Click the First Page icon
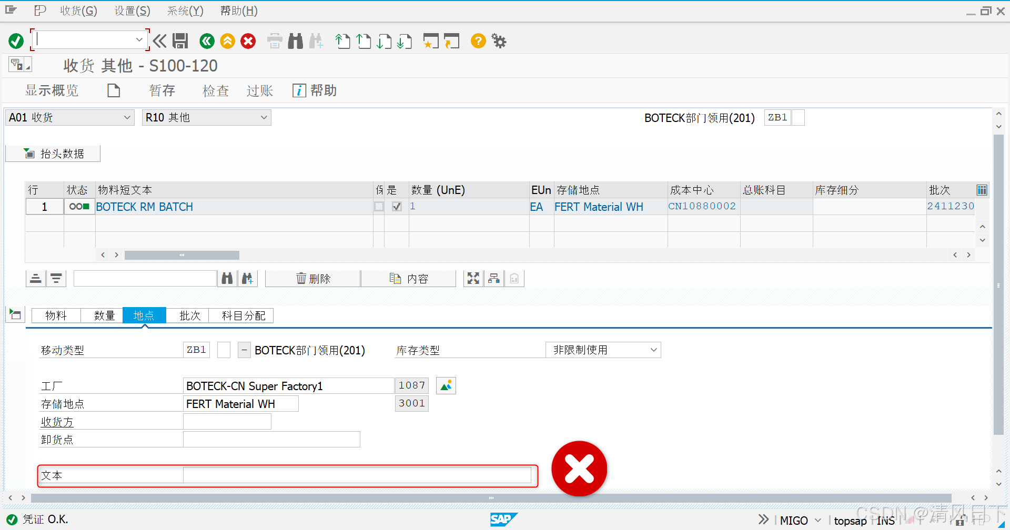Viewport: 1010px width, 530px height. click(343, 40)
